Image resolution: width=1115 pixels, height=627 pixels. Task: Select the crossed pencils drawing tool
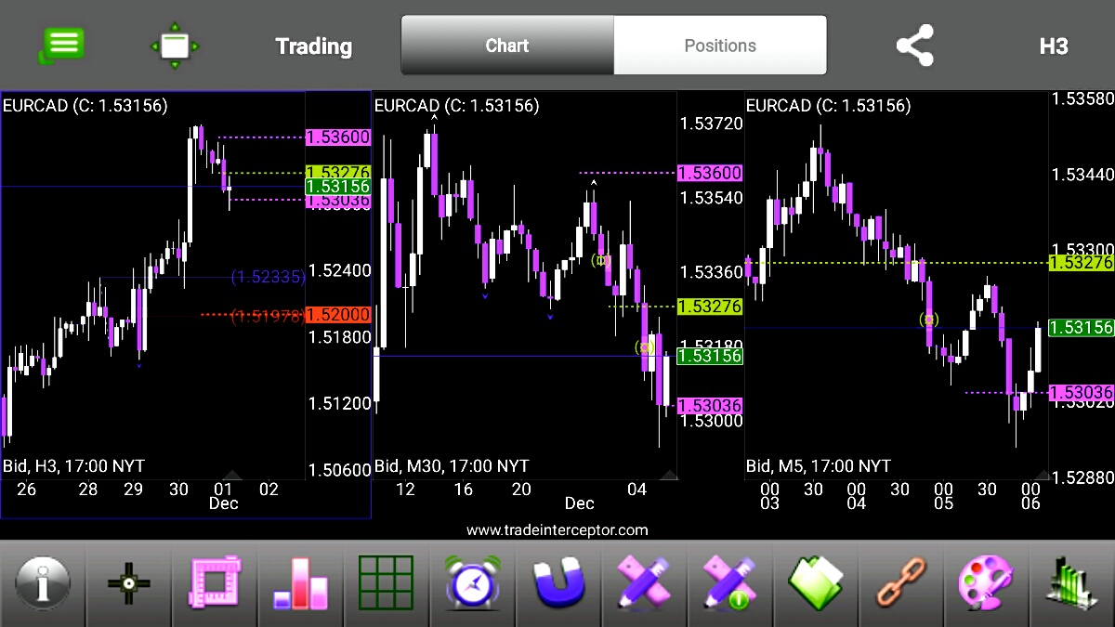coord(646,583)
